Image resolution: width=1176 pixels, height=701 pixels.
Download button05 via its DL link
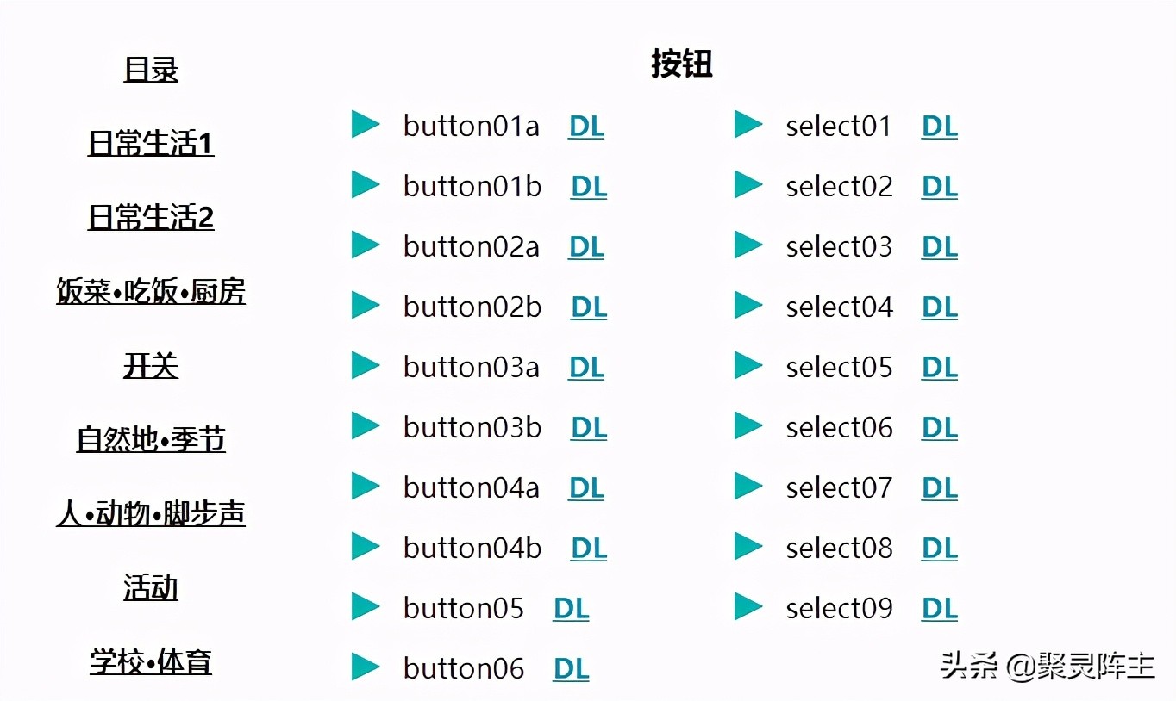571,609
